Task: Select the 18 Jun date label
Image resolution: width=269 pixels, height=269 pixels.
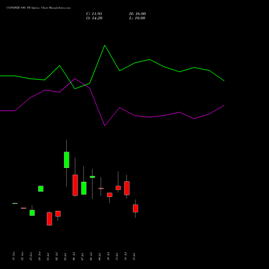Action: [x=14, y=256]
